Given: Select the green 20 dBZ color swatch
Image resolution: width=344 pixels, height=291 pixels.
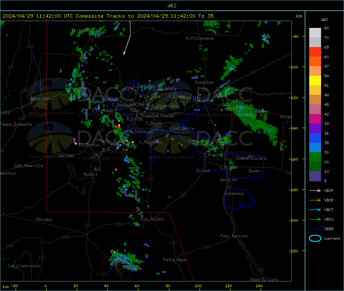Looking at the screenshot, I should coord(315,157).
